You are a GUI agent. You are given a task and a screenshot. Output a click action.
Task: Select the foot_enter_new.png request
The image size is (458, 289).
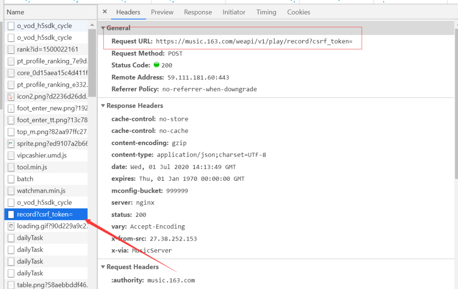coord(46,108)
